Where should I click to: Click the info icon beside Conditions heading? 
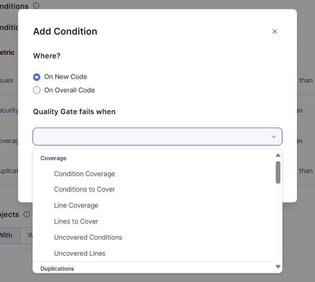(36, 6)
